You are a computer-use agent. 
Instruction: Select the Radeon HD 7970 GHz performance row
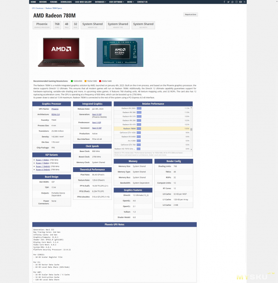[152, 149]
